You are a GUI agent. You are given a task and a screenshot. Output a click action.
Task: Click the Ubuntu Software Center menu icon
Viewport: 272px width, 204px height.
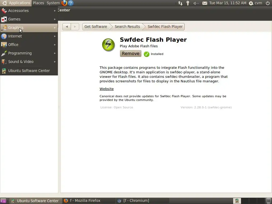click(x=4, y=71)
